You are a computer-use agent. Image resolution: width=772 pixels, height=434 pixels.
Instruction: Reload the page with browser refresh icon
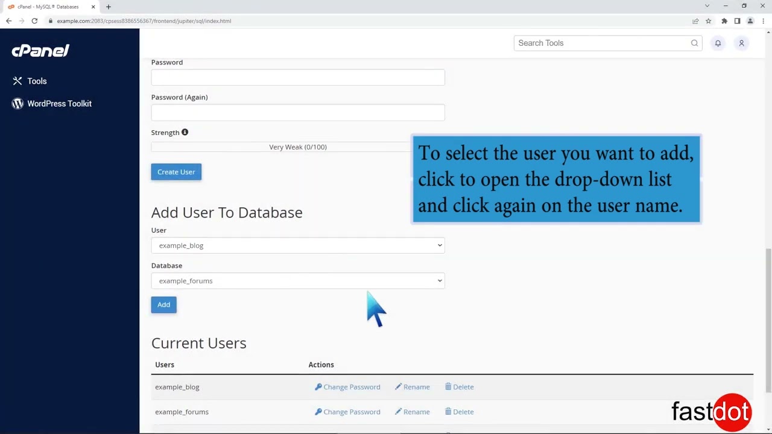tap(34, 21)
